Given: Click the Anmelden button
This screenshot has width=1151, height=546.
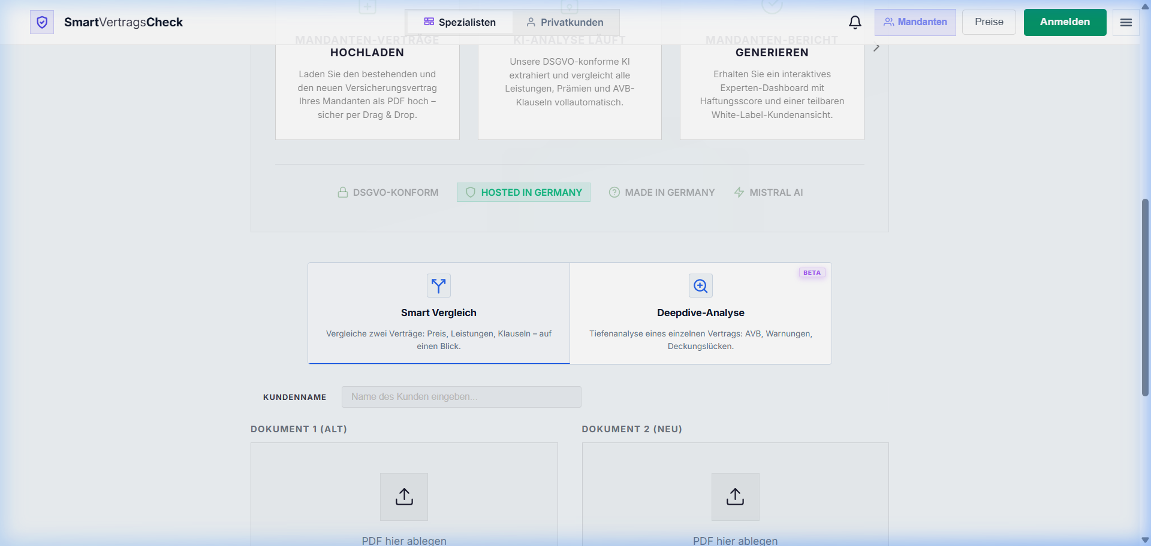Looking at the screenshot, I should [1065, 22].
